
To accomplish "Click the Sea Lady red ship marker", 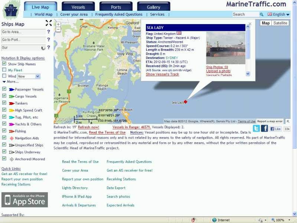I will point(186,102).
